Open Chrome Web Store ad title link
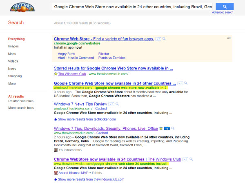 click(x=104, y=39)
